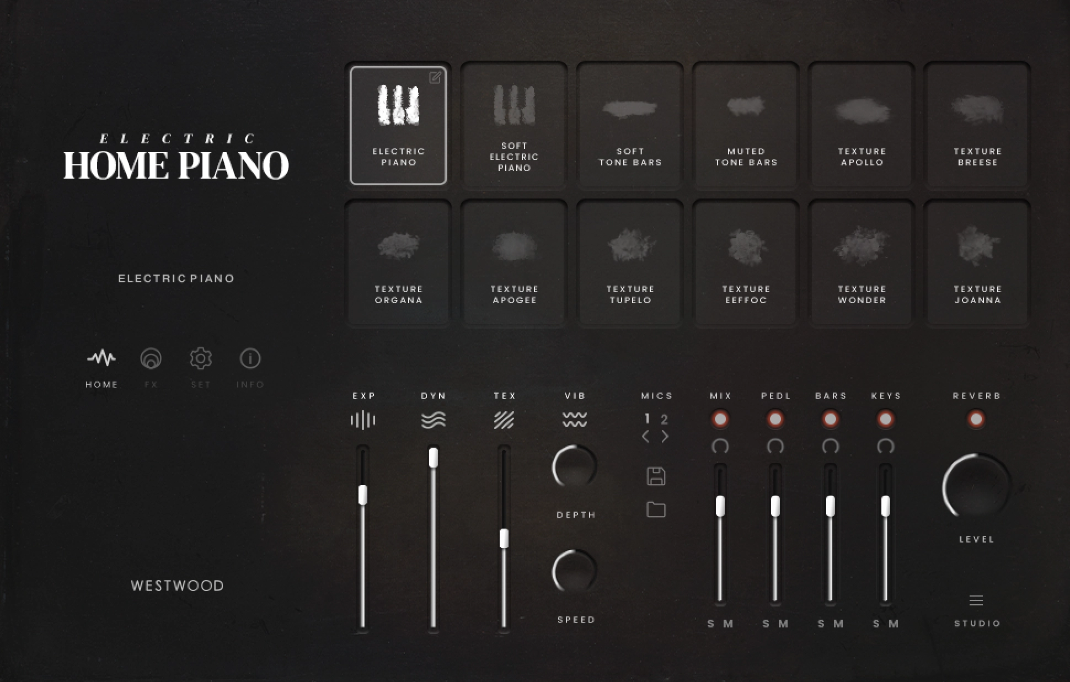Open the SET settings tab
1070x682 pixels.
coord(200,359)
